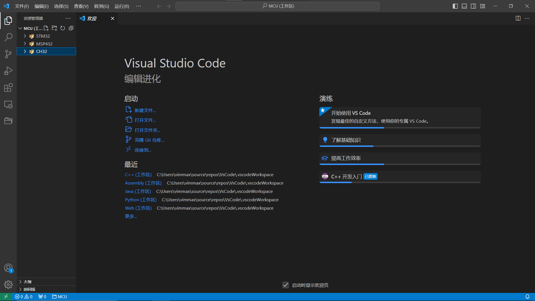Open the Extensions view
Viewport: 535px width, 301px height.
point(8,88)
